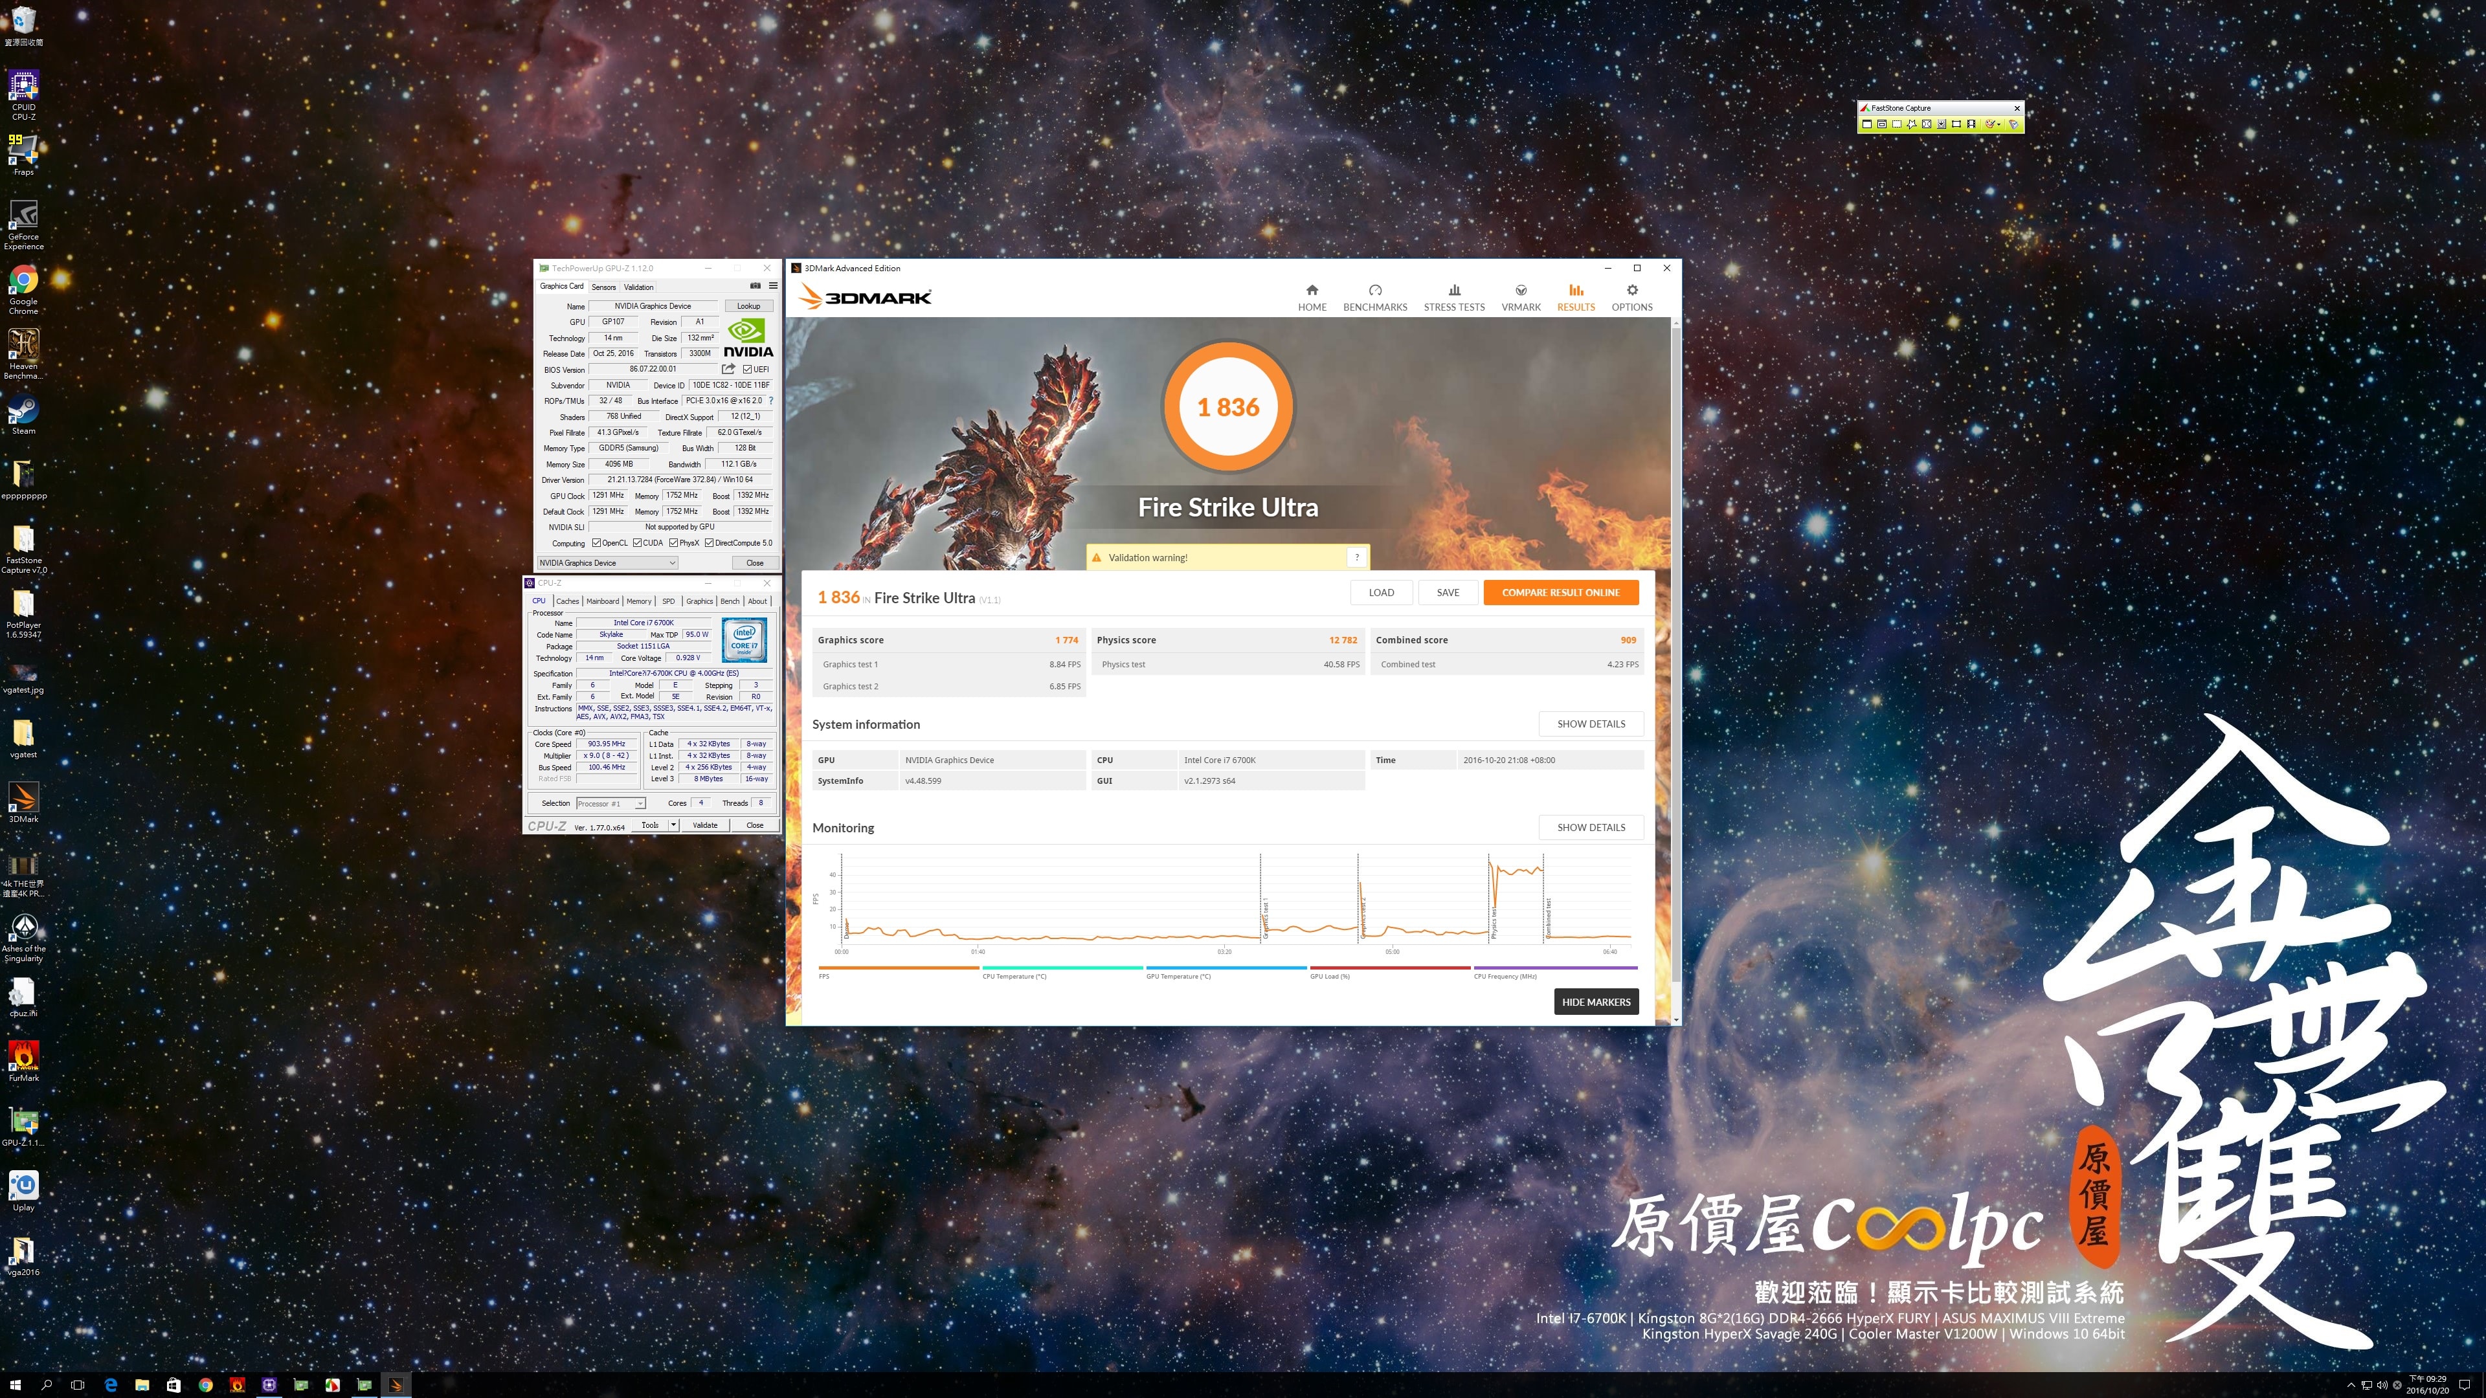Toggle the UEFI checkbox in GPU-Z
The width and height of the screenshot is (2486, 1398).
pyautogui.click(x=747, y=368)
